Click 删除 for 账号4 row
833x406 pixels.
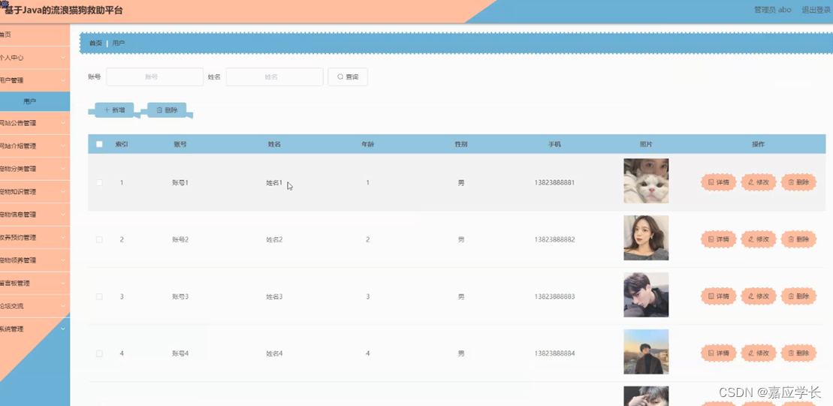pyautogui.click(x=798, y=353)
